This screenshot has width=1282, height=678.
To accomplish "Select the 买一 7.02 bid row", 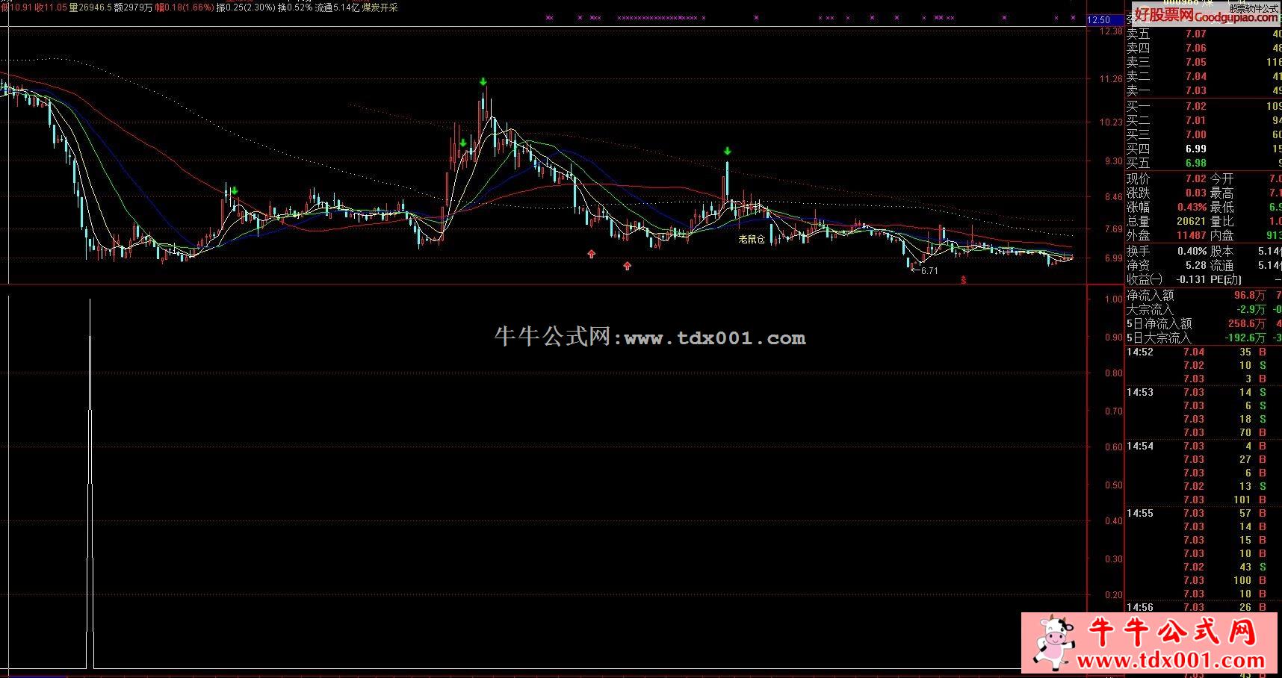I will (x=1204, y=106).
